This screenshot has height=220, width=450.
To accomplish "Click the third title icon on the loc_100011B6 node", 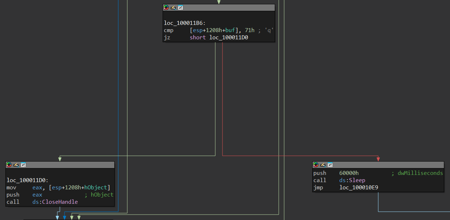I will coord(180,8).
